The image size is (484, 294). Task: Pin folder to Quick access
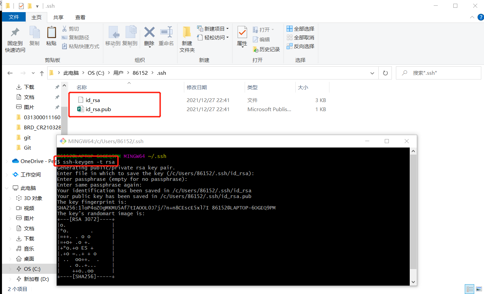click(15, 39)
